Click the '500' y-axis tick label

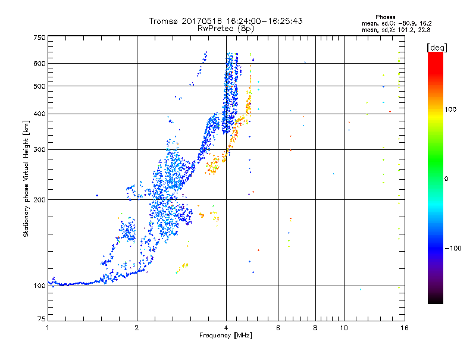[x=39, y=86]
